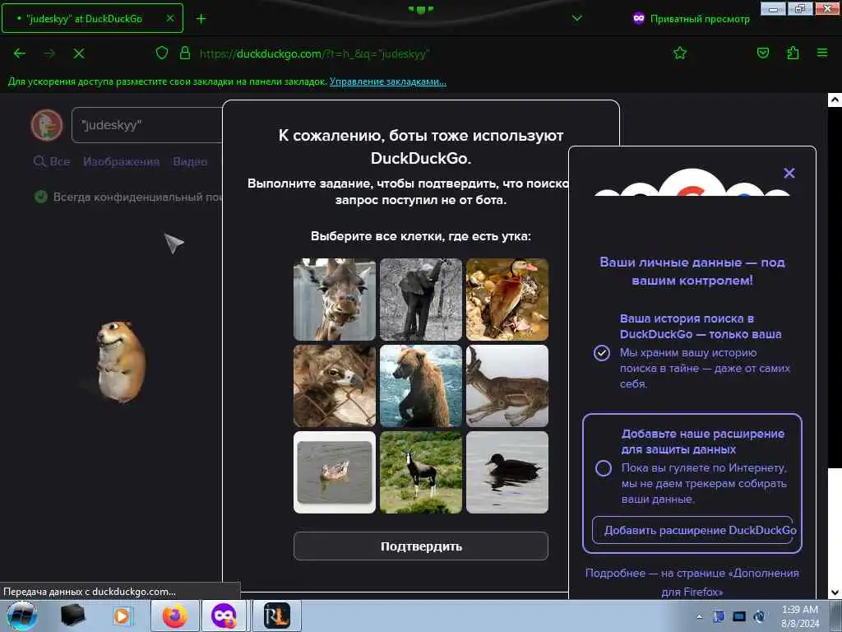Open the extensions puzzle icon
842x632 pixels.
[793, 53]
